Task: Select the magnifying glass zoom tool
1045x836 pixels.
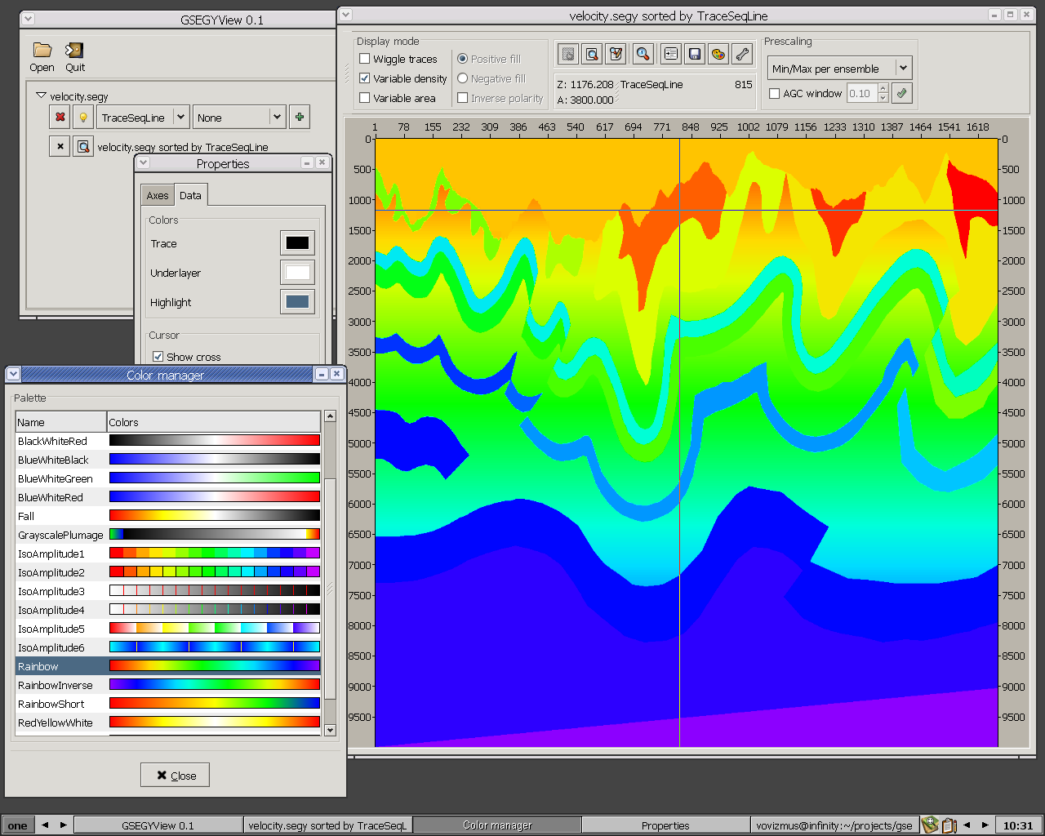Action: pos(643,54)
